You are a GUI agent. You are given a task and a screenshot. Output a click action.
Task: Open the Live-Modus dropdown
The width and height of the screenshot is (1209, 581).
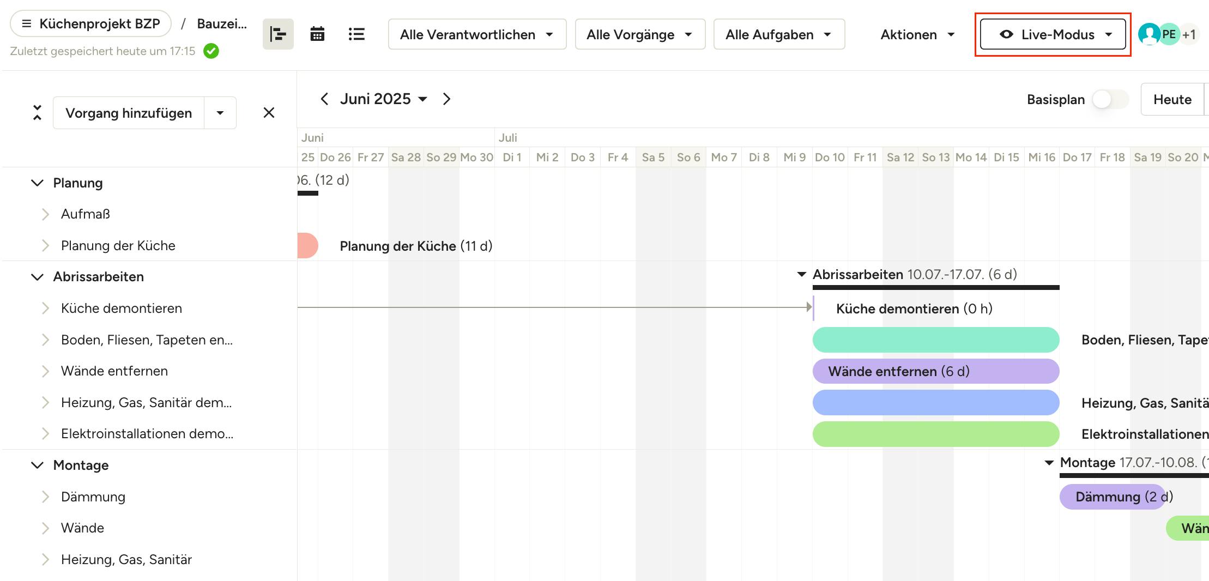pyautogui.click(x=1053, y=34)
